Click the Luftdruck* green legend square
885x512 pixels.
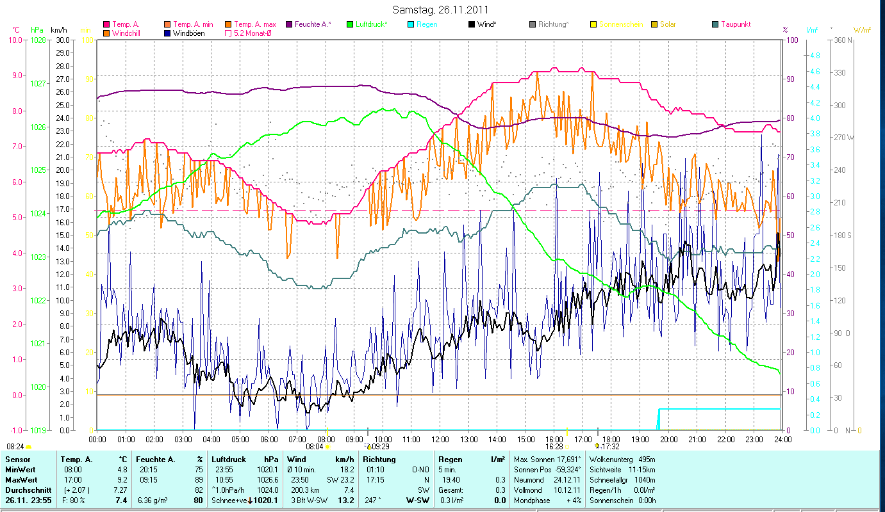coord(350,24)
